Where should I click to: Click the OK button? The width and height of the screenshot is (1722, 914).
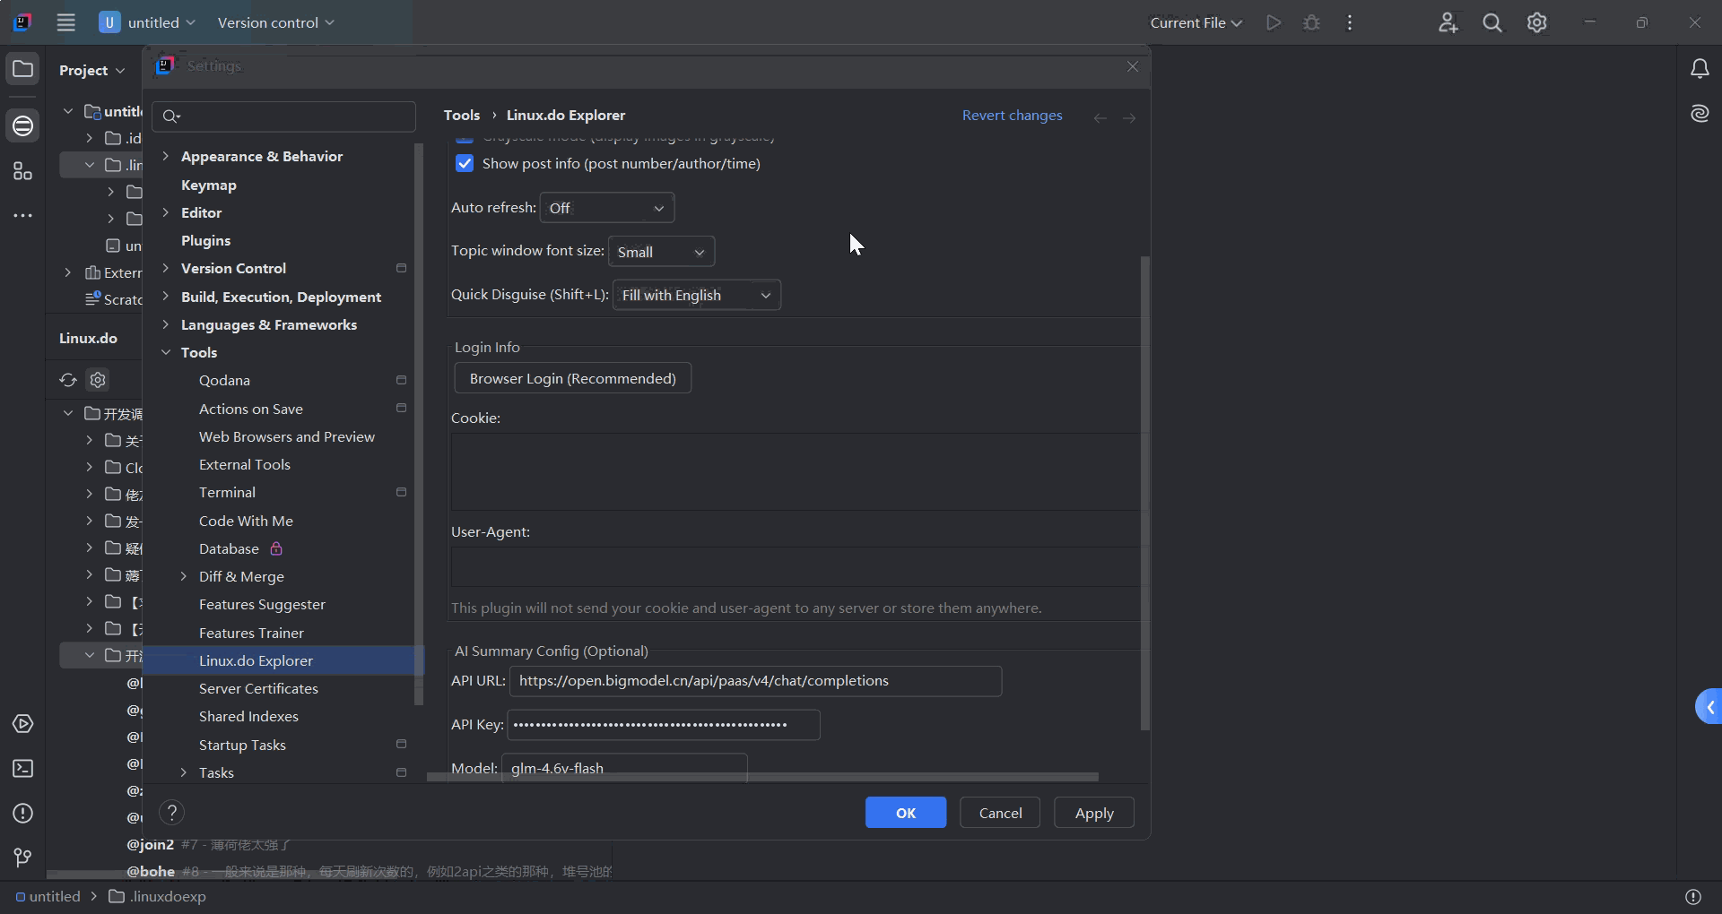click(906, 813)
